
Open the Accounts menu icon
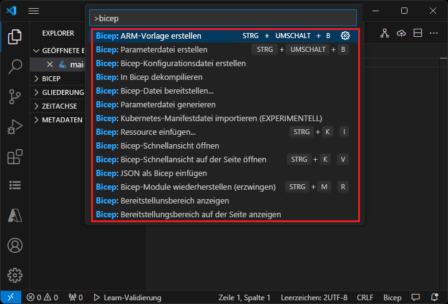[x=15, y=245]
